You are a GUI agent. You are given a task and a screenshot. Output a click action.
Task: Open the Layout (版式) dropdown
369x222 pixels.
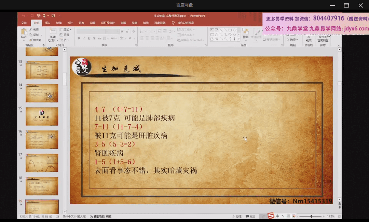click(66, 30)
